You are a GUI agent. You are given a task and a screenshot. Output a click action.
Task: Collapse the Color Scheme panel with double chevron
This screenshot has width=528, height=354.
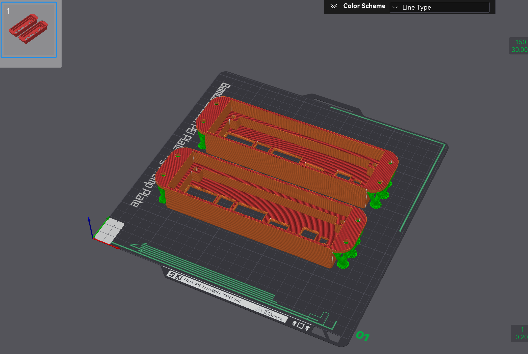[x=334, y=6]
